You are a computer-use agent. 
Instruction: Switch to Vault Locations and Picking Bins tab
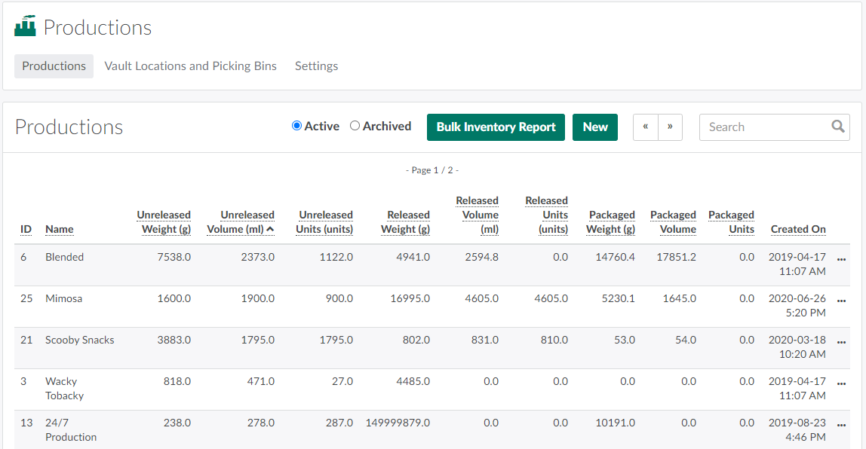(x=190, y=66)
